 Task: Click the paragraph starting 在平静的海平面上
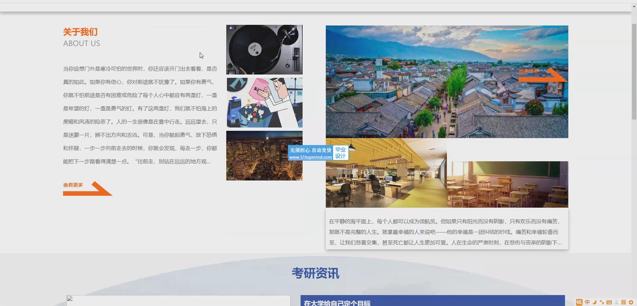[x=445, y=232]
